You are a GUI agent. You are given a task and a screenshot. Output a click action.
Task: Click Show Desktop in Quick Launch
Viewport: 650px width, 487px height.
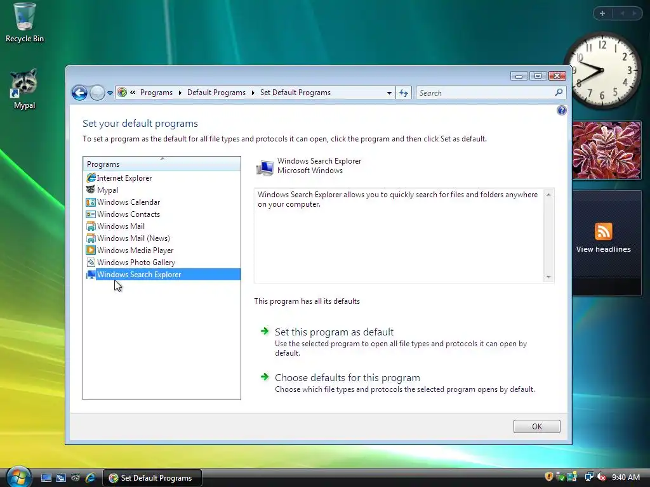(x=46, y=478)
